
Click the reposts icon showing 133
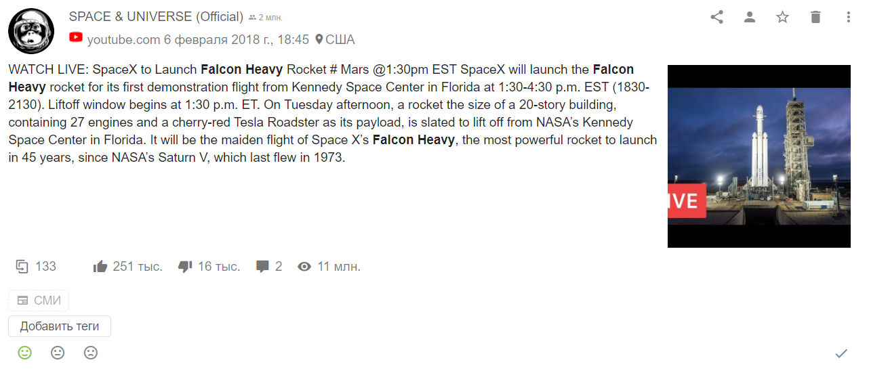(x=22, y=266)
